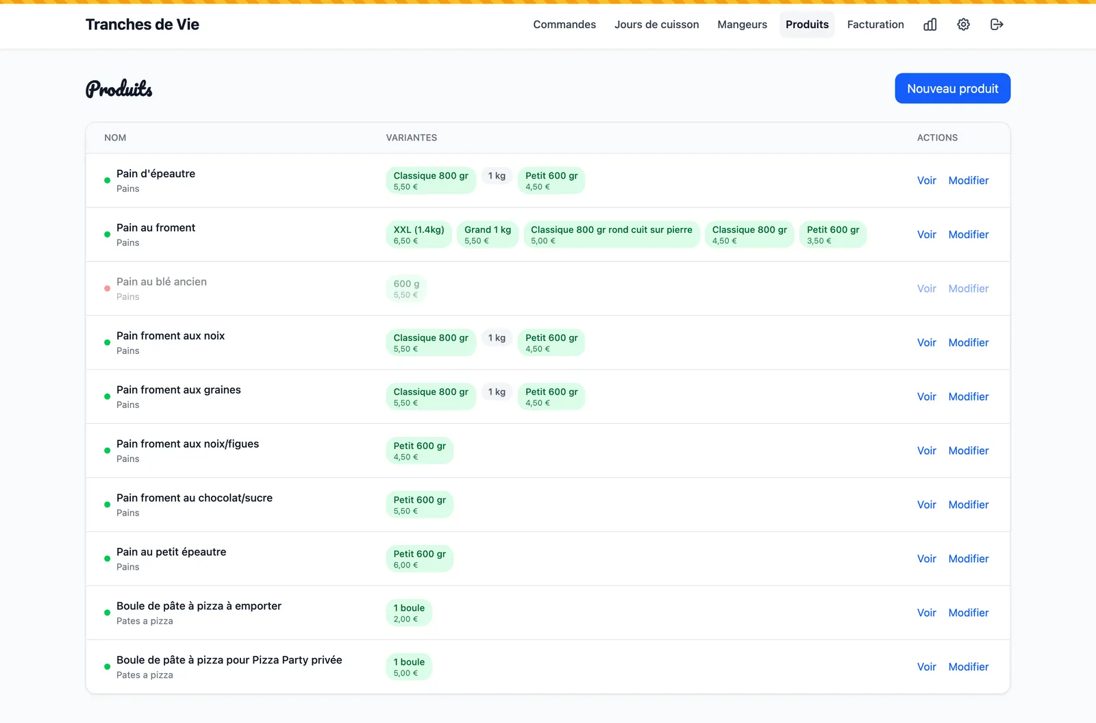Click Petit 600 gr 6,00 € variant badge

(419, 559)
